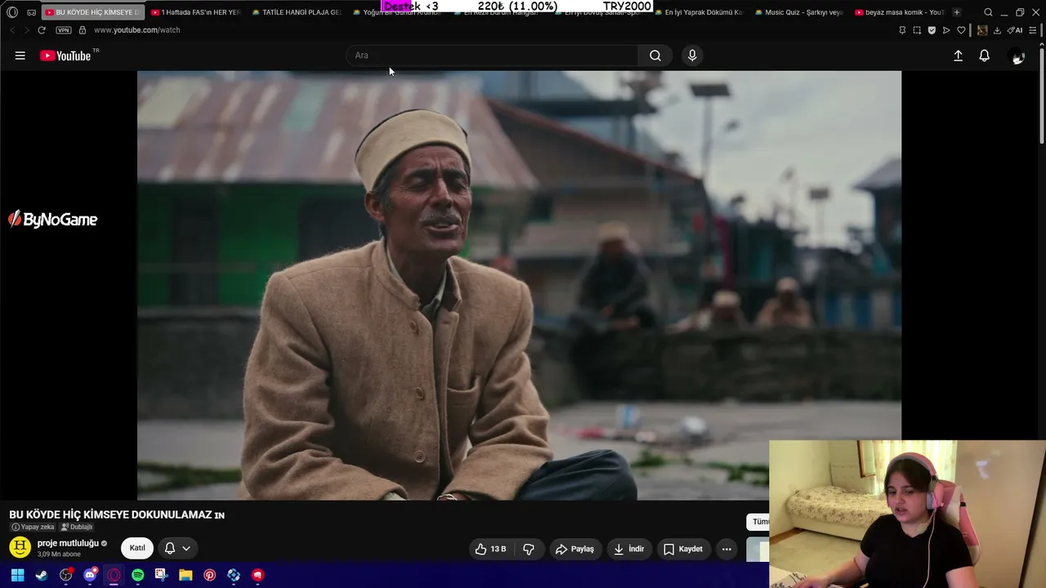Click the '3,09 Mn abone' subscriber count
The image size is (1046, 588).
[x=60, y=555]
